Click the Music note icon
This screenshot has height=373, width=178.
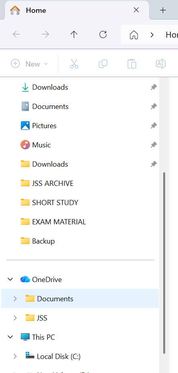[25, 145]
